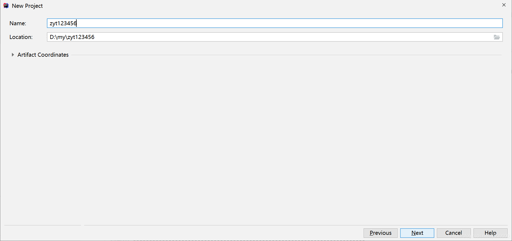Click the New Project window title
This screenshot has height=241, width=512.
point(27,6)
